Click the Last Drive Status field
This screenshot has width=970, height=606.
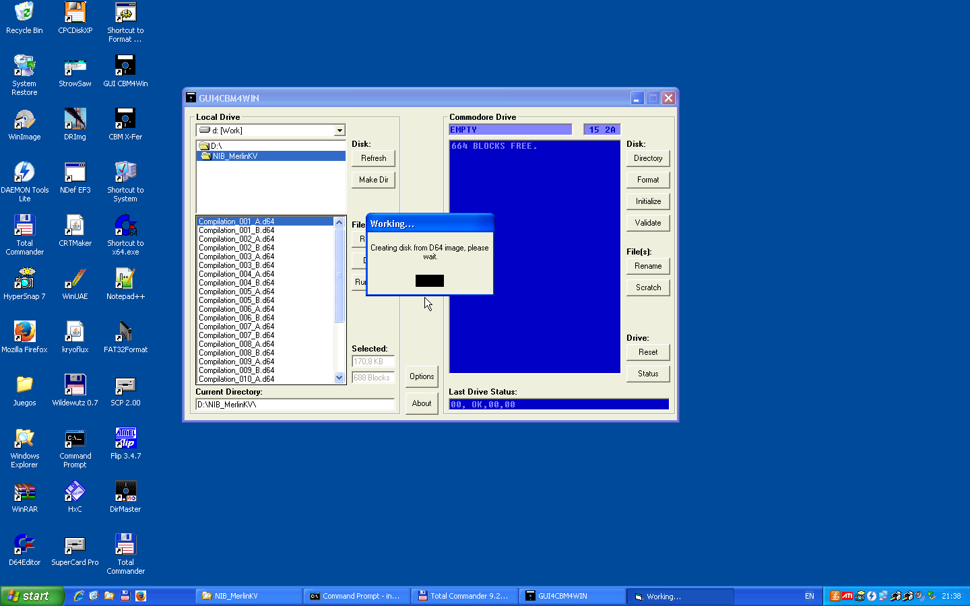[559, 405]
